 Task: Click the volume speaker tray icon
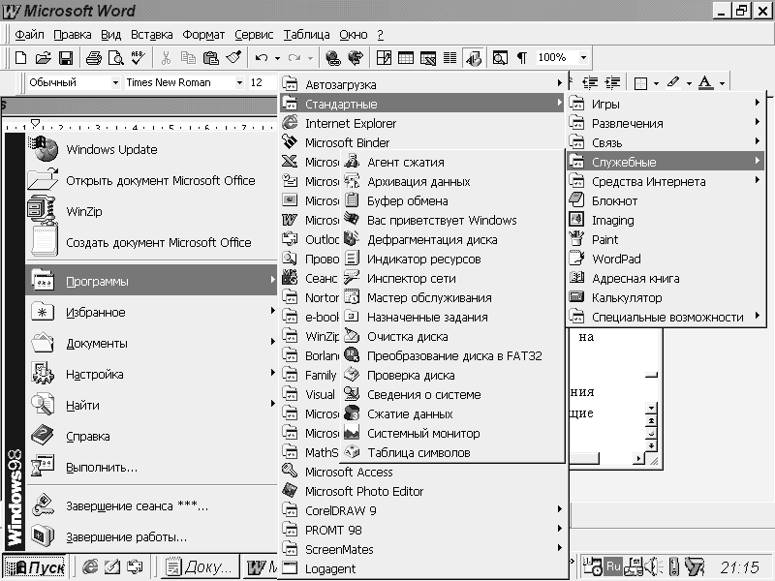pyautogui.click(x=653, y=566)
